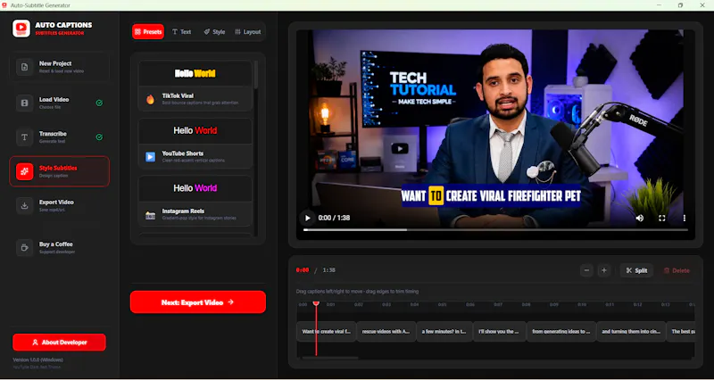Play the video preview
714x380 pixels.
(307, 218)
